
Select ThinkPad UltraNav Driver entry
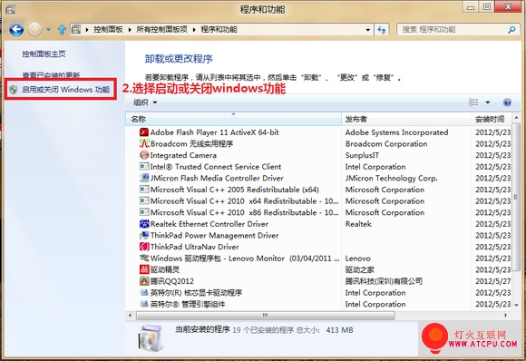click(195, 247)
